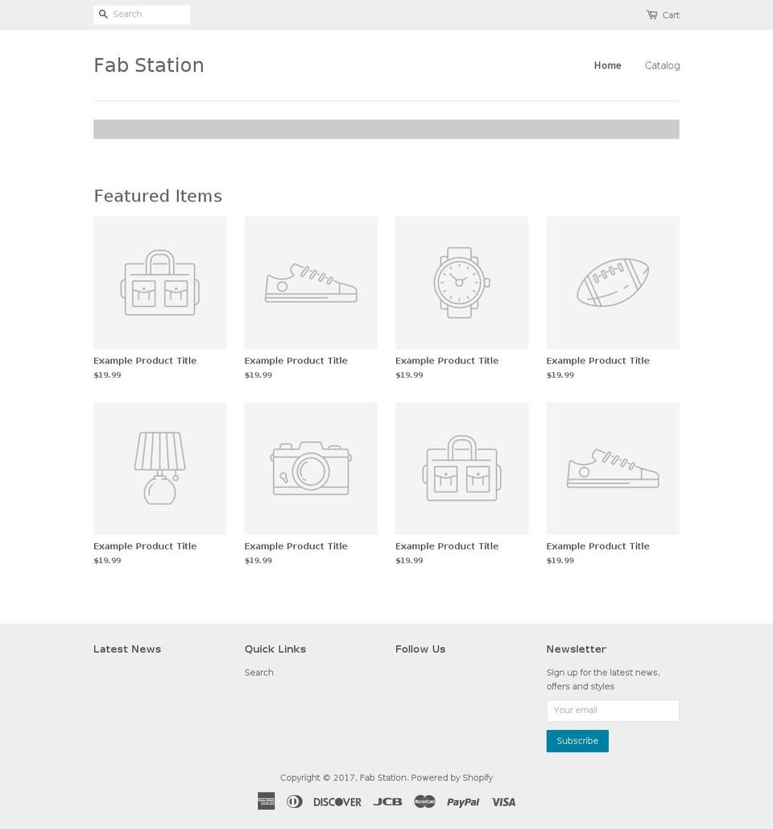The image size is (773, 829).
Task: Open the first-row bag product image
Action: [x=159, y=282]
